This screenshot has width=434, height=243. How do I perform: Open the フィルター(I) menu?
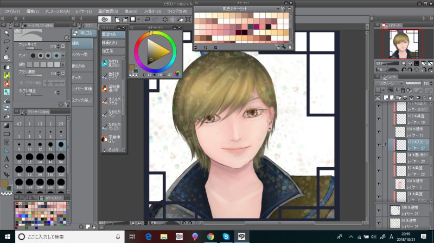(152, 11)
